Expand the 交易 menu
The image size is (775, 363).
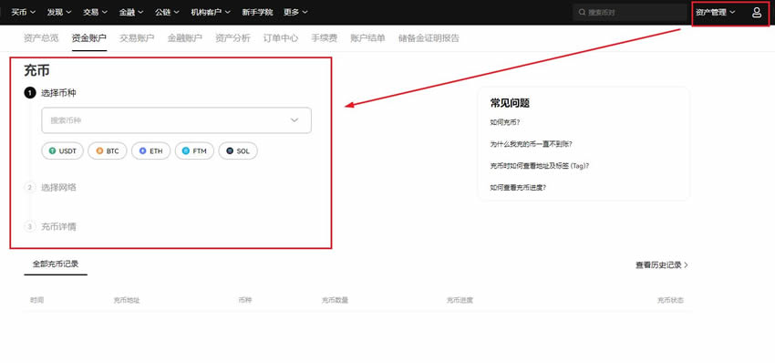click(96, 13)
